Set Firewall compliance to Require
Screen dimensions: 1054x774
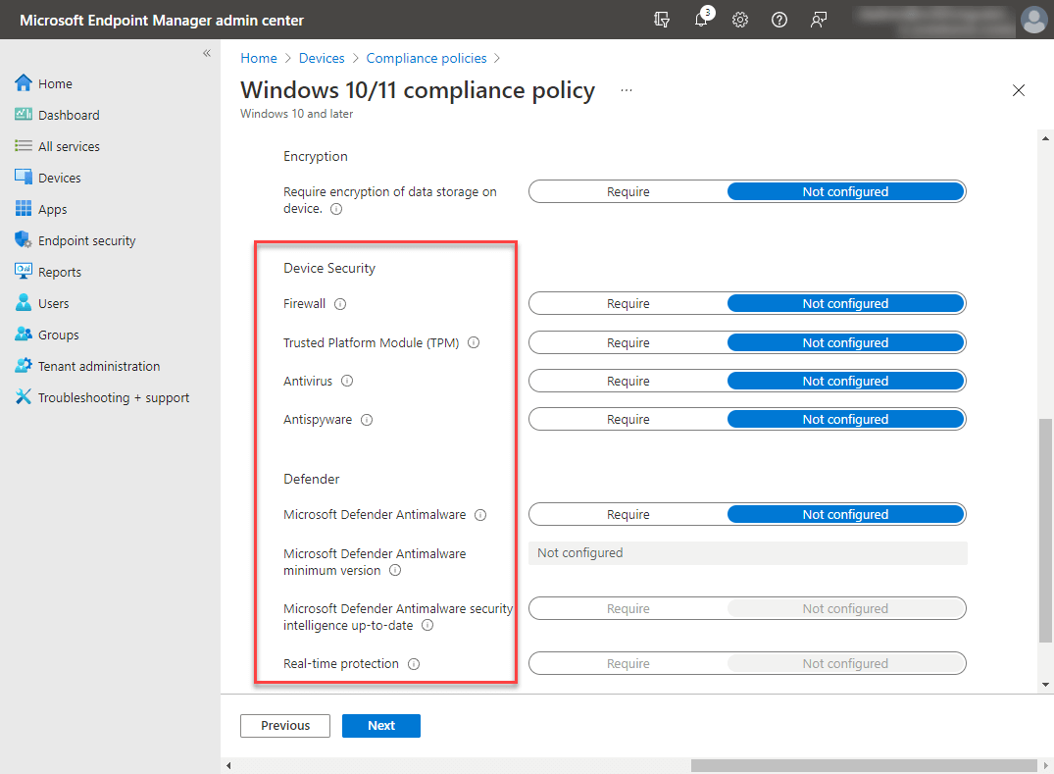point(628,303)
